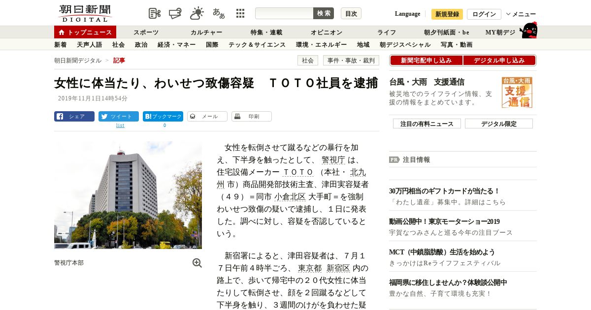
Task: Click the 新規登録 register button
Action: point(447,14)
